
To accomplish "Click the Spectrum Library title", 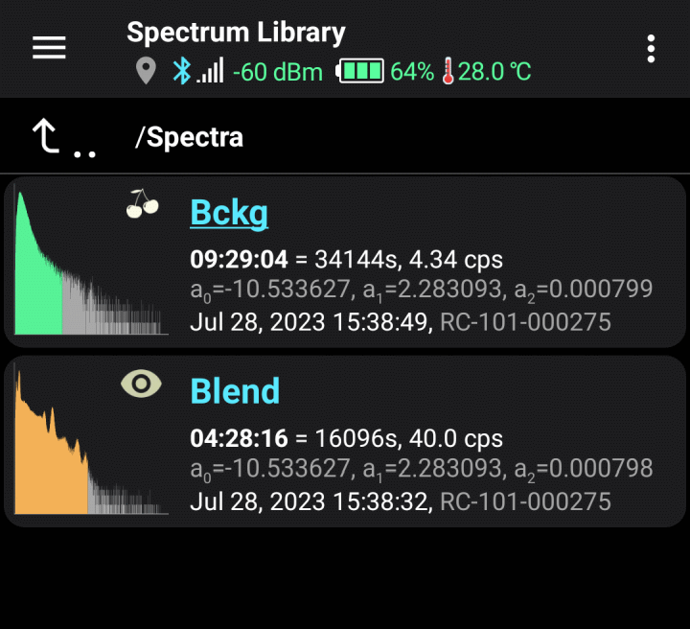I will [236, 33].
